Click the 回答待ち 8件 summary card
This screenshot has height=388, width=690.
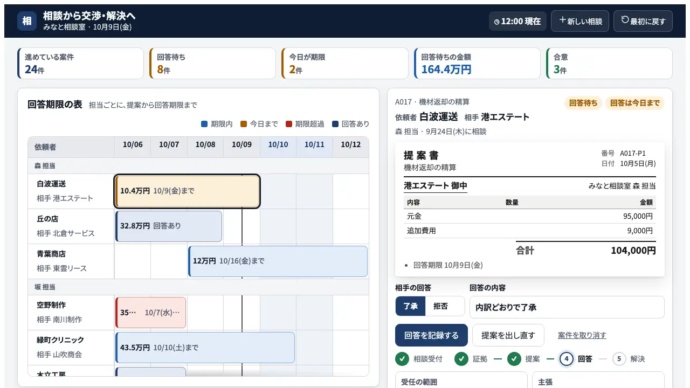point(212,64)
